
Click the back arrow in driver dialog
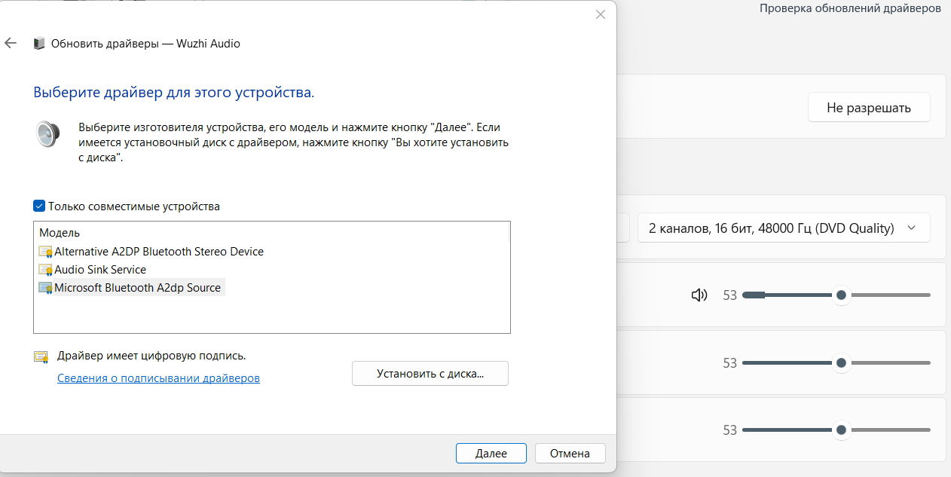11,44
